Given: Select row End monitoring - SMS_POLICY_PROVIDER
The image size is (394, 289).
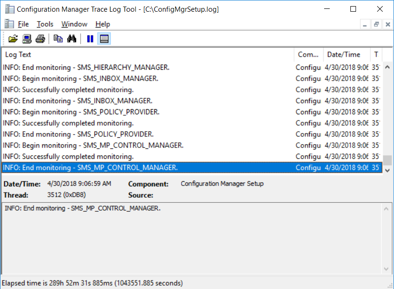Looking at the screenshot, I should coord(192,134).
